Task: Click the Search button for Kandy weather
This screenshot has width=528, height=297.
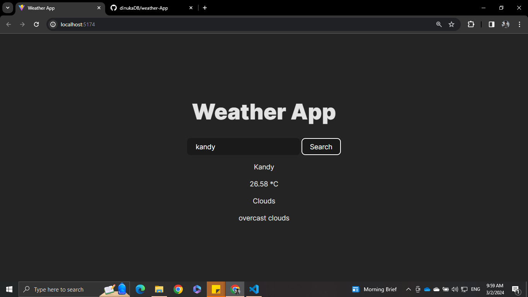Action: (321, 147)
